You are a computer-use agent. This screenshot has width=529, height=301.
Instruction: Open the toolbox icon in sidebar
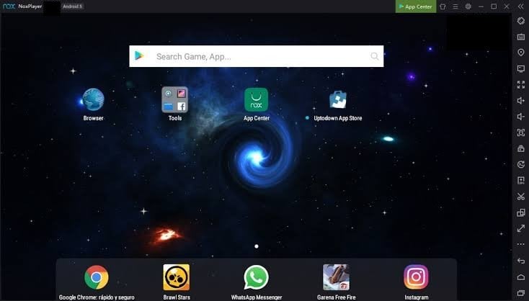521,148
